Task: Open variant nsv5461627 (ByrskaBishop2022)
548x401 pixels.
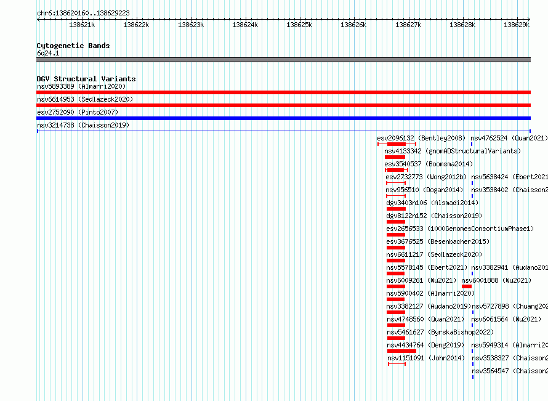Action: 440,332
